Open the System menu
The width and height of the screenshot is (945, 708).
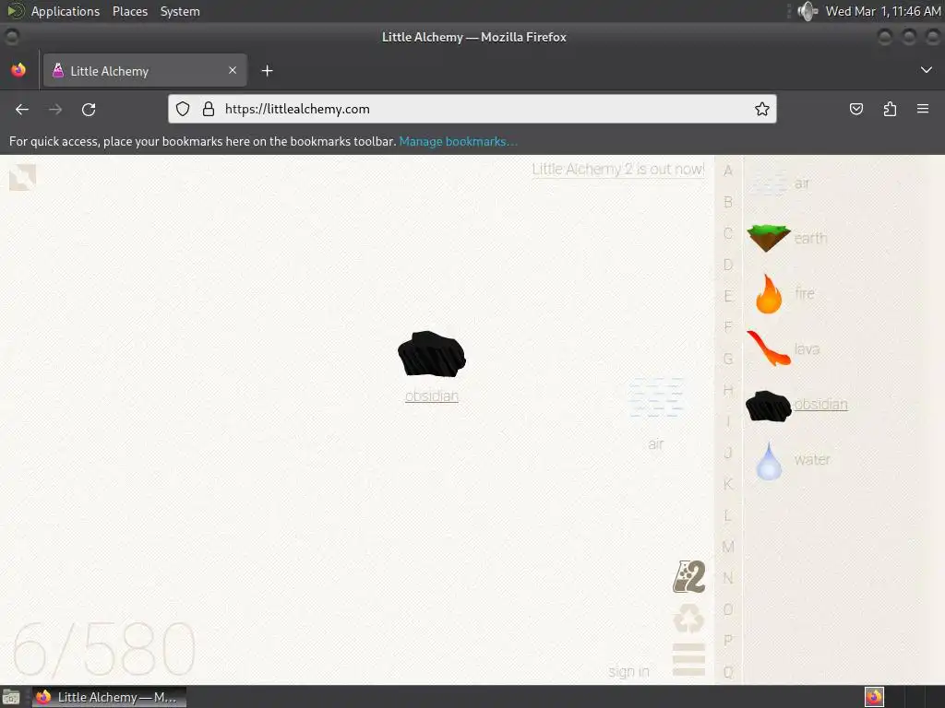(x=180, y=11)
